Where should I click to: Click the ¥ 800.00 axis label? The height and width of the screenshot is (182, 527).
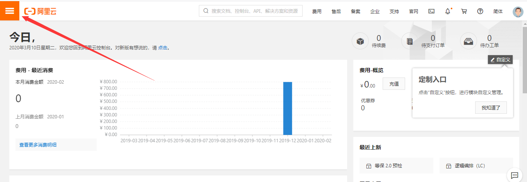[108, 82]
